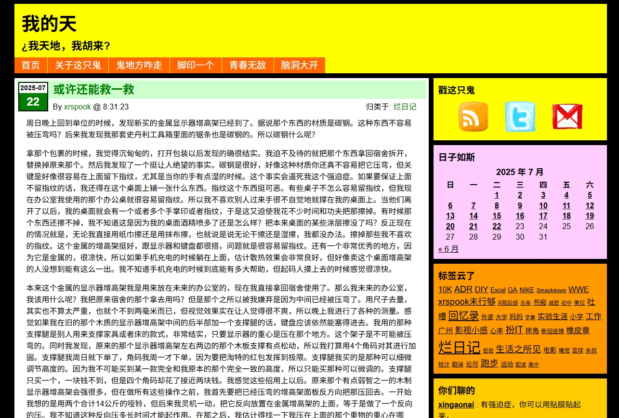Image resolution: width=619 pixels, height=418 pixels.
Task: Open post title 或许还能救一救
Action: coord(94,90)
